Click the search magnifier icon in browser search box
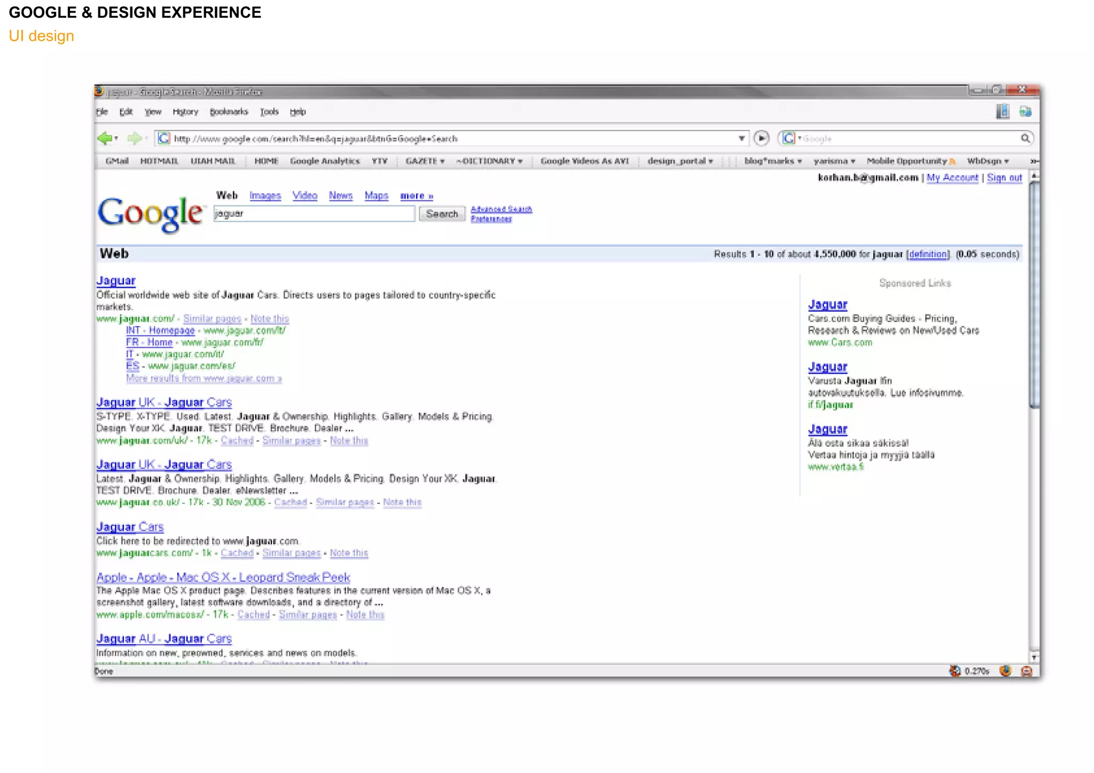The width and height of the screenshot is (1094, 773). (x=1025, y=138)
